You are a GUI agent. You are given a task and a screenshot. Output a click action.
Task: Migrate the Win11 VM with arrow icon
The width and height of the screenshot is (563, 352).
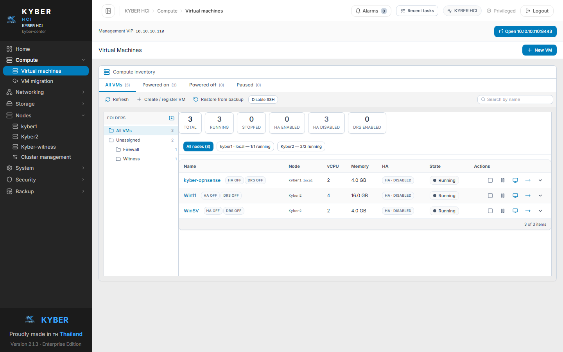click(528, 196)
